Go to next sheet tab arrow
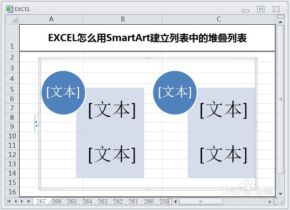The height and width of the screenshot is (210, 290). 22,201
